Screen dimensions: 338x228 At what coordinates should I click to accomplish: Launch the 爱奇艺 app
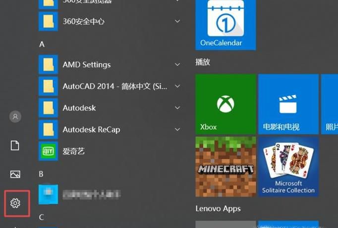(73, 151)
